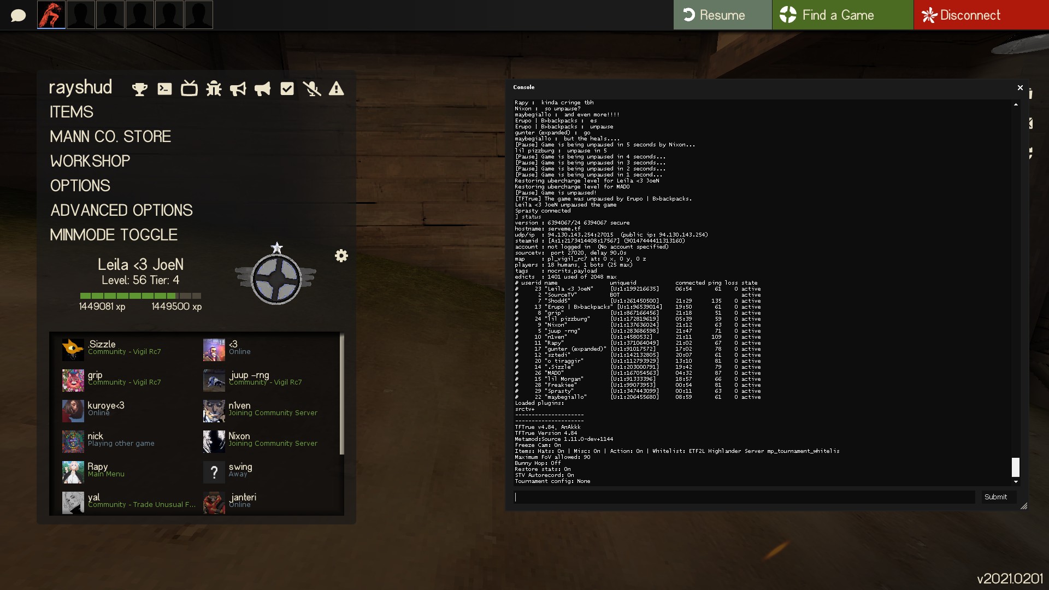The height and width of the screenshot is (590, 1049).
Task: Click MINMODE TOGGLE
Action: coord(114,235)
